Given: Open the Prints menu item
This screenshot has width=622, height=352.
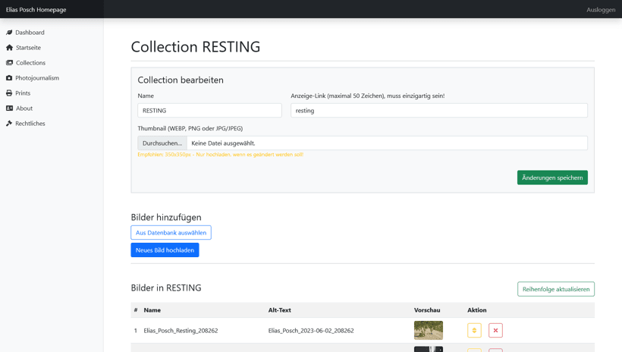Looking at the screenshot, I should [23, 93].
